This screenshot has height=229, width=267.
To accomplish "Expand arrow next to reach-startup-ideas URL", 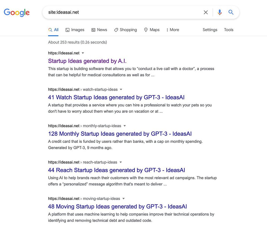I will coord(121,162).
